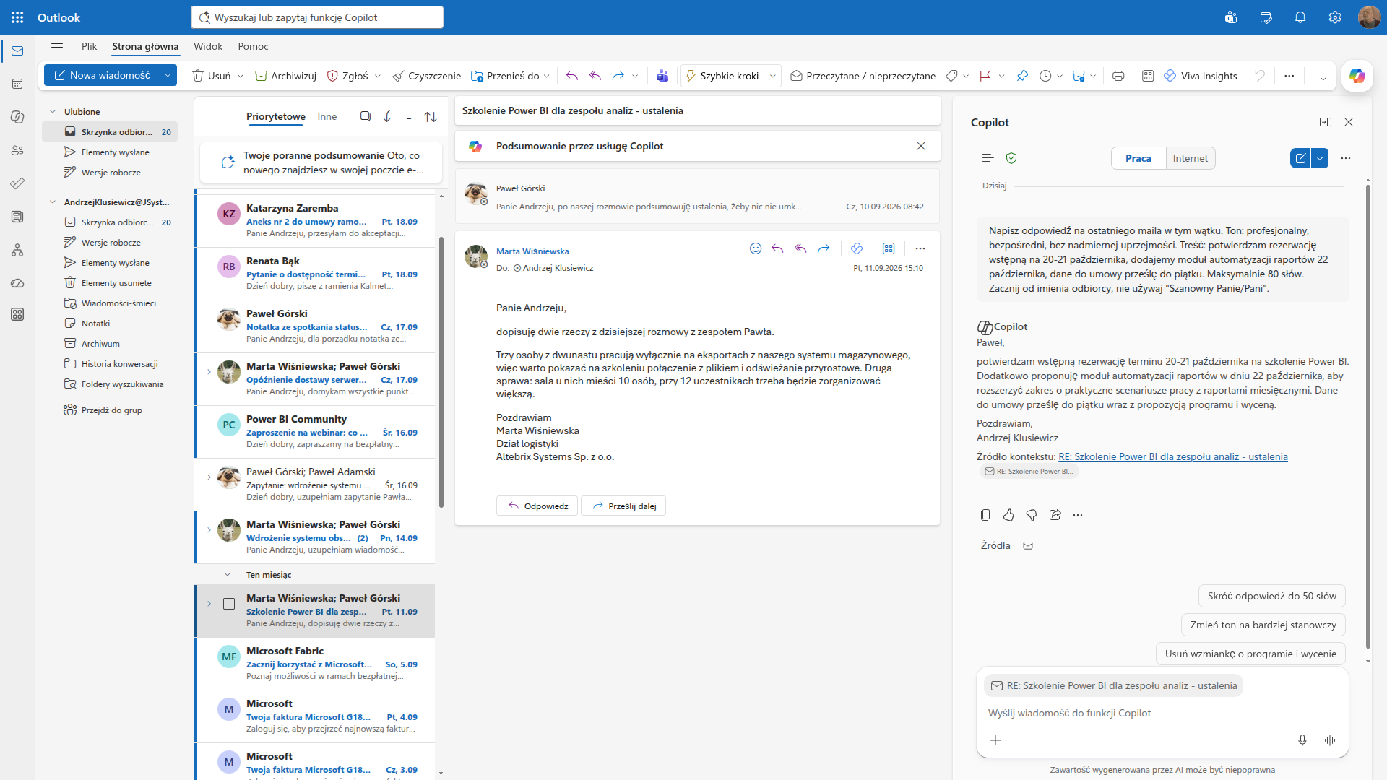1387x780 pixels.
Task: Expand the Opóźnienie dostawy serwer conversation
Action: [209, 372]
